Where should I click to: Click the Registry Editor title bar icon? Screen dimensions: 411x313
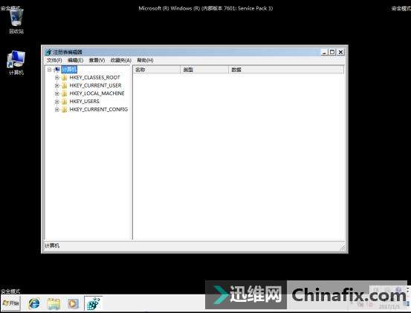[x=48, y=52]
